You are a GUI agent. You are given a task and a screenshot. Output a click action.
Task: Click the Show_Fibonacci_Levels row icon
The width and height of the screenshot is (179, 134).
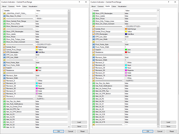(4, 26)
